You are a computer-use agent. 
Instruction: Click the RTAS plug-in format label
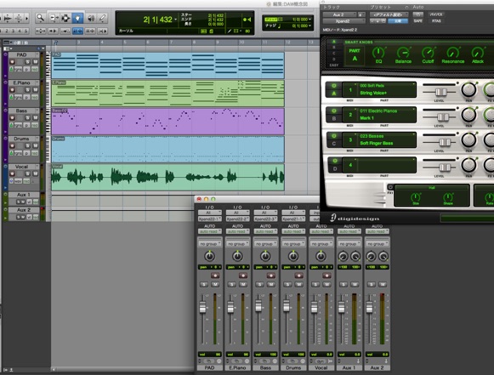(436, 21)
